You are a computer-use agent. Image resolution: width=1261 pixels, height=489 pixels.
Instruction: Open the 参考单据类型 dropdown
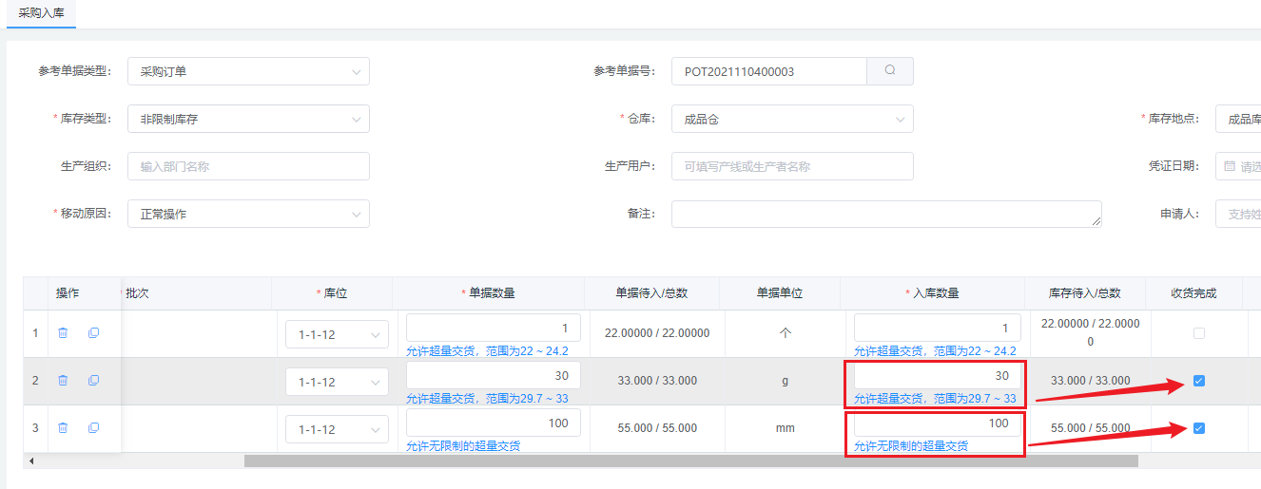pos(248,71)
